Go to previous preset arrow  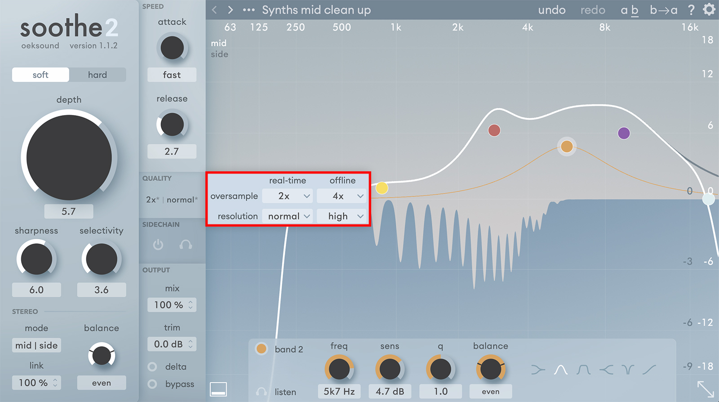click(x=214, y=10)
